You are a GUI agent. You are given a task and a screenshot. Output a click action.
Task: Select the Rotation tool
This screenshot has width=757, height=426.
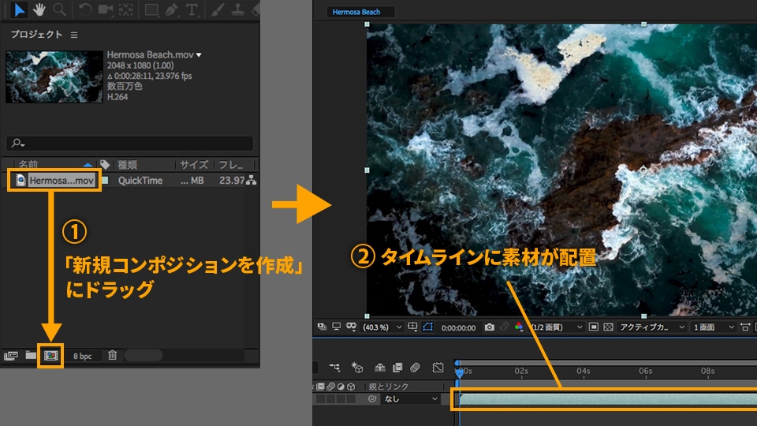pyautogui.click(x=85, y=10)
